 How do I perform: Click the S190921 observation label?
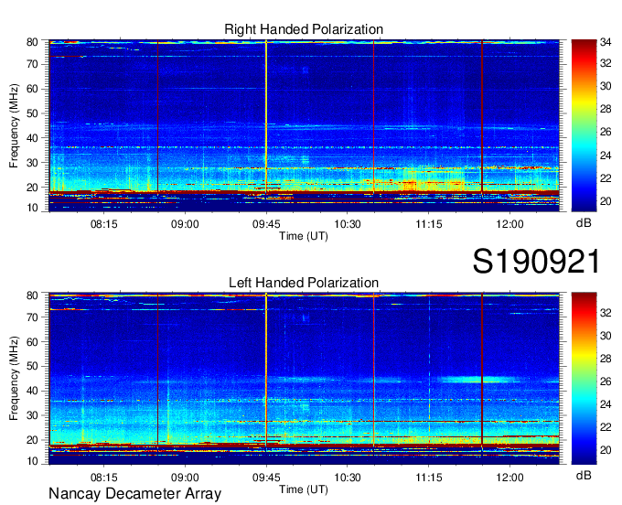[x=536, y=262]
